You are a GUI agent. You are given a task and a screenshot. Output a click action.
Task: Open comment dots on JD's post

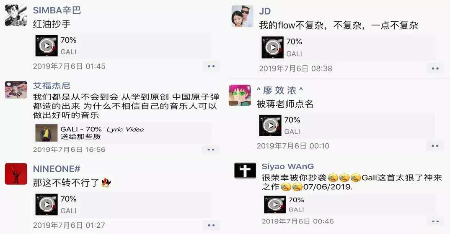[x=435, y=69]
